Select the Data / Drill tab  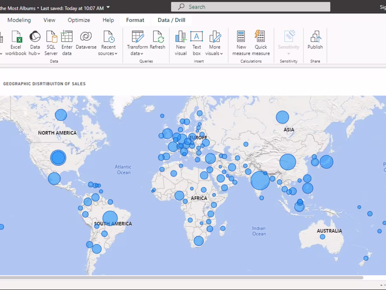tap(171, 20)
